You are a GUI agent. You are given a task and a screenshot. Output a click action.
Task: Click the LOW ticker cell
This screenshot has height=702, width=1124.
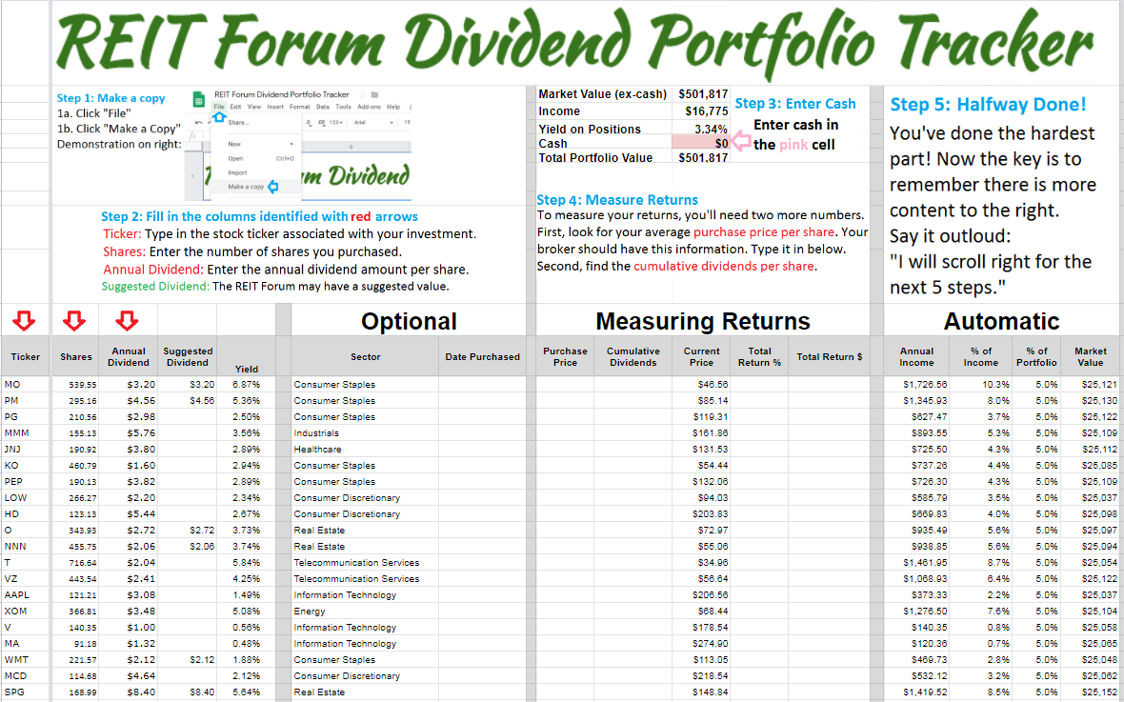(x=25, y=497)
